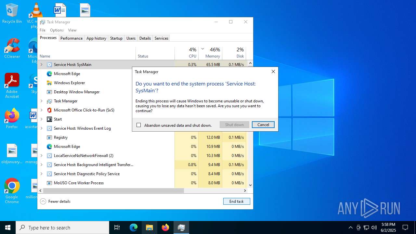Open the Windows Start menu

[8, 227]
